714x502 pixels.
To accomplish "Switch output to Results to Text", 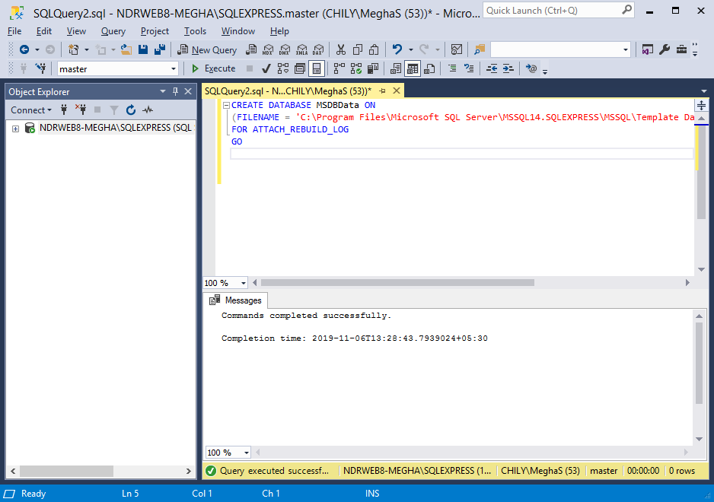I will [396, 68].
